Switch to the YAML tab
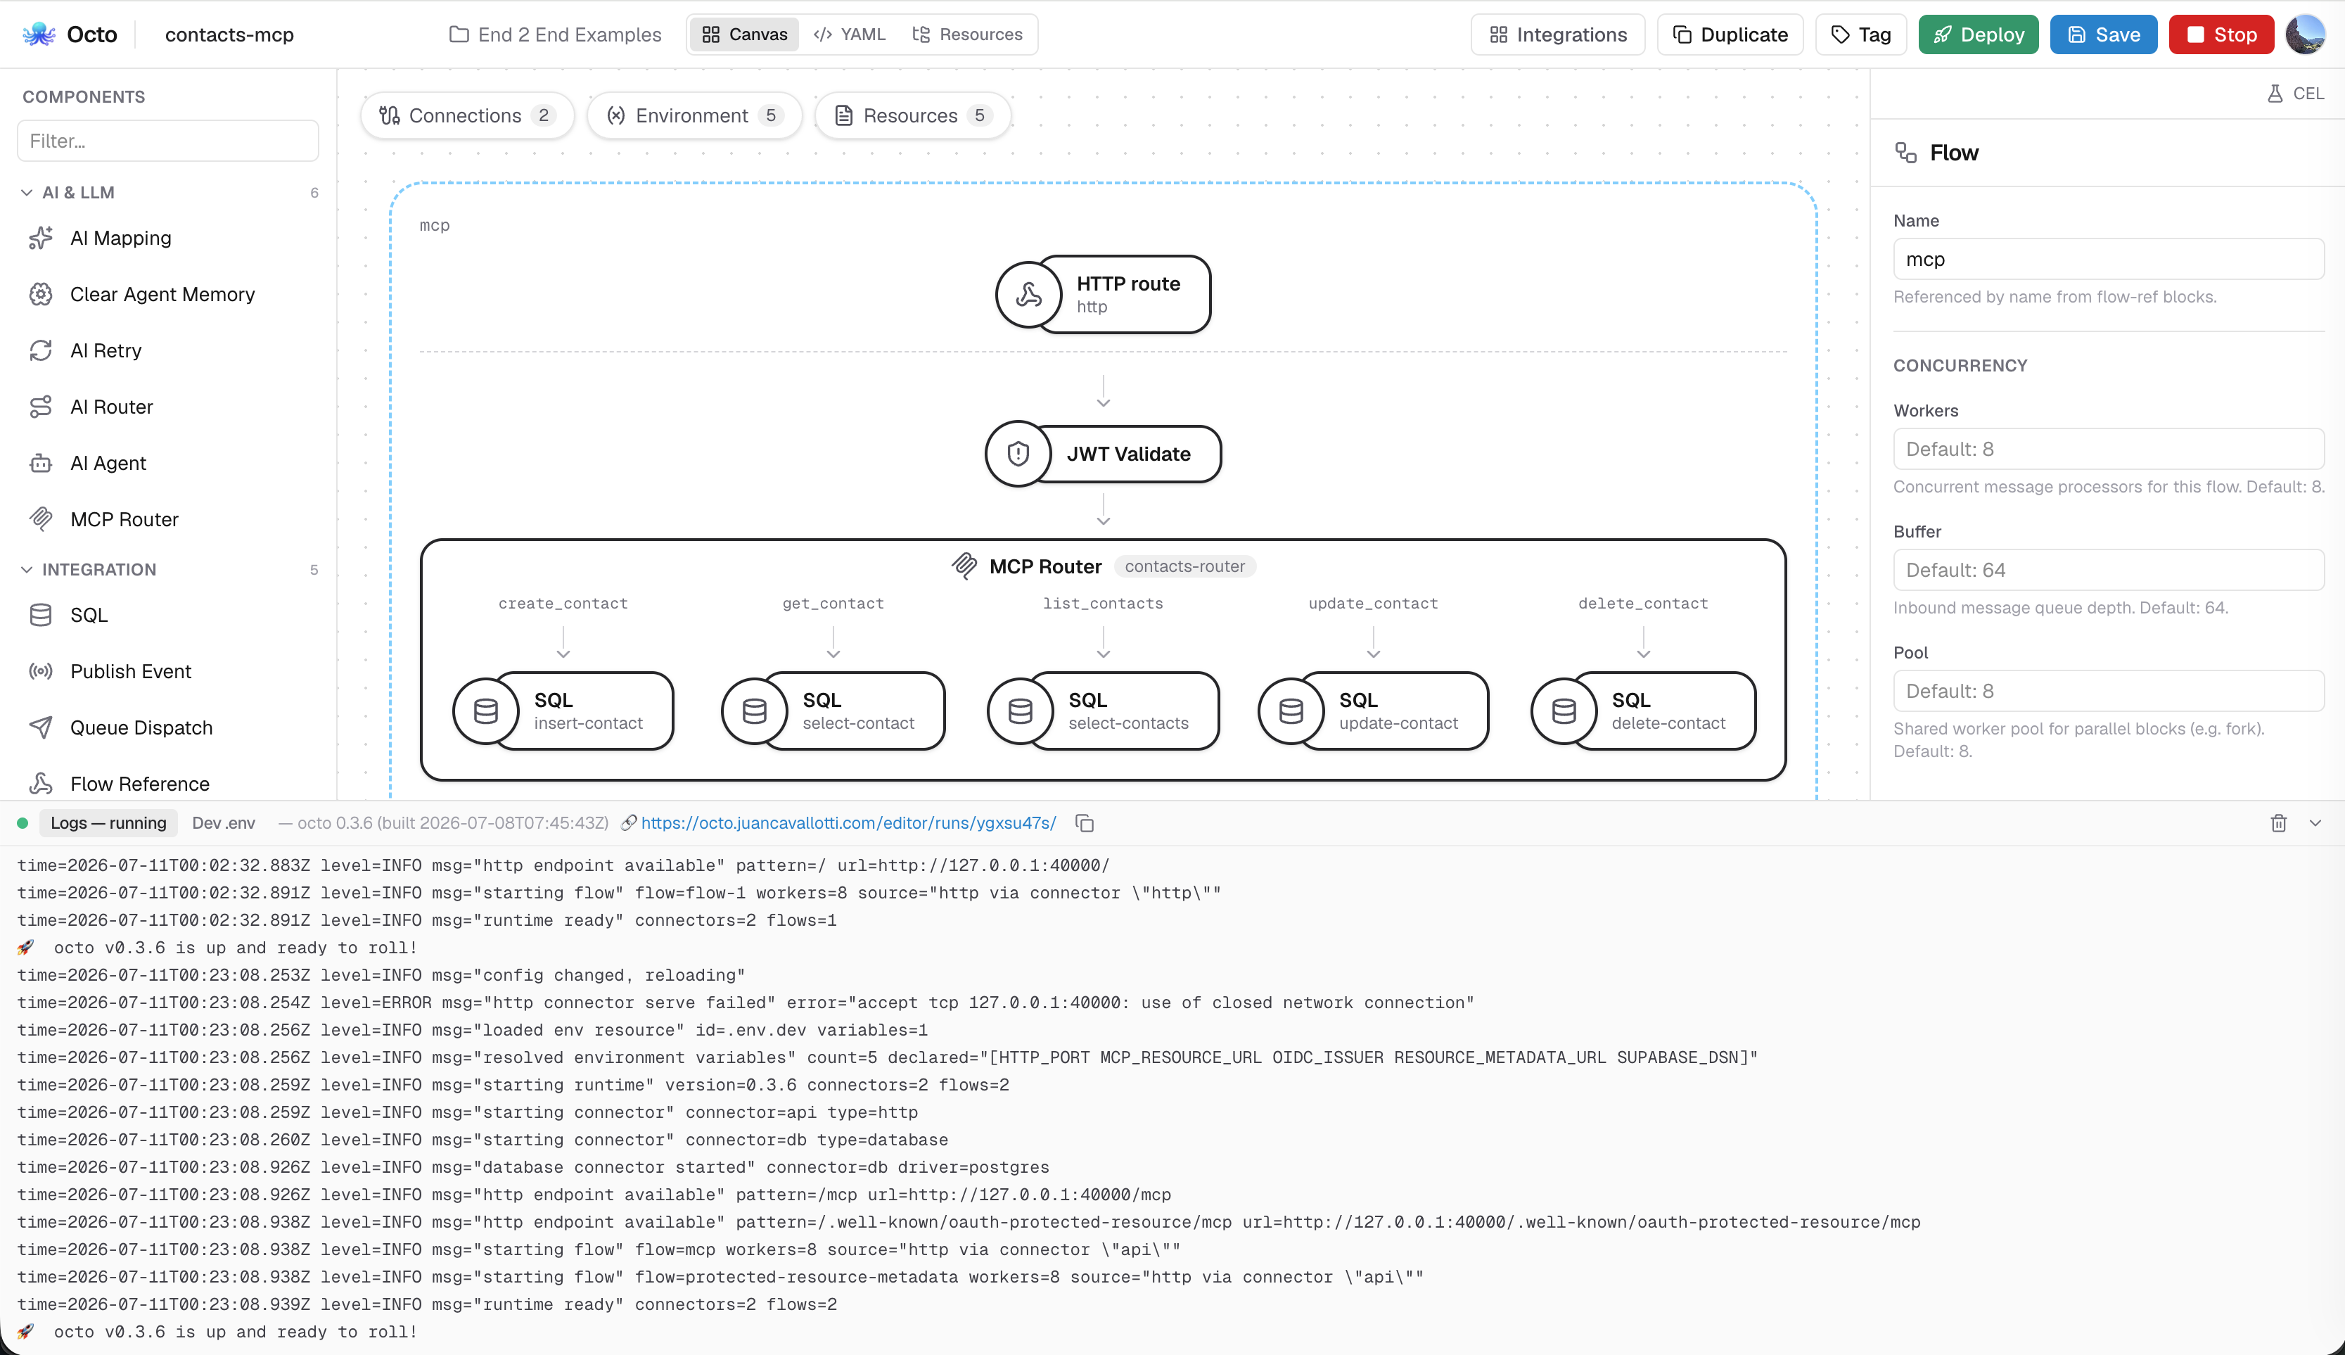Image resolution: width=2345 pixels, height=1355 pixels. 849,34
